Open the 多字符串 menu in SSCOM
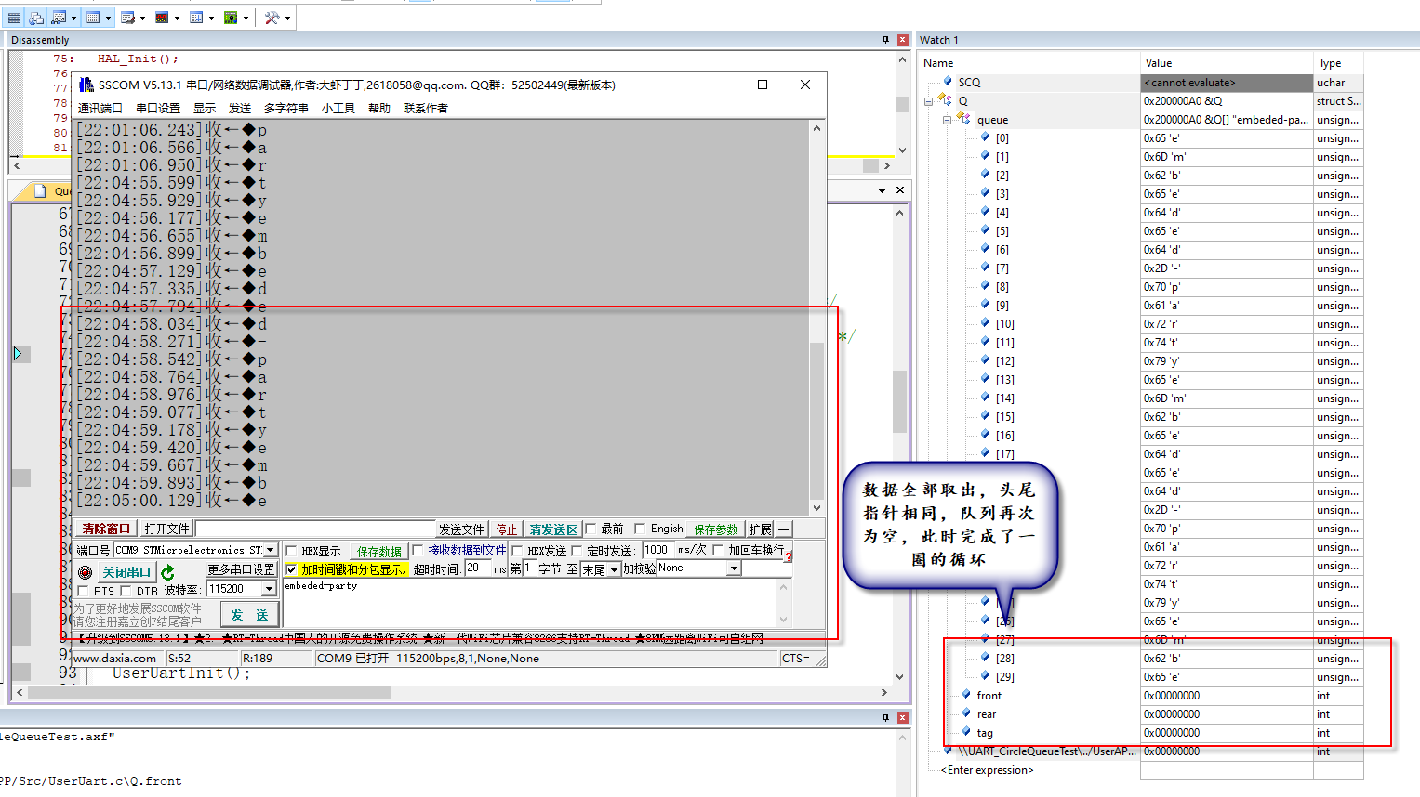This screenshot has height=797, width=1420. [x=286, y=108]
